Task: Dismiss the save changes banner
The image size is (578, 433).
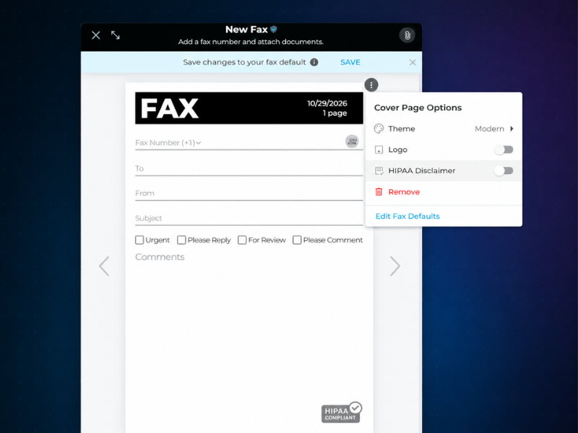Action: point(413,62)
